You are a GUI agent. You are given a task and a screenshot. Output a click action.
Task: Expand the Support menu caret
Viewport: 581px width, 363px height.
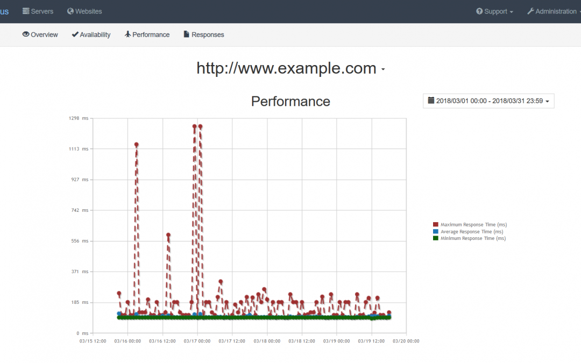click(511, 12)
